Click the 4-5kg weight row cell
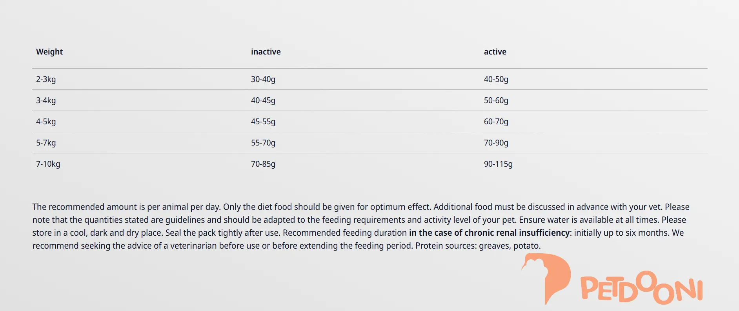Viewport: 739px width, 311px height. tap(46, 122)
